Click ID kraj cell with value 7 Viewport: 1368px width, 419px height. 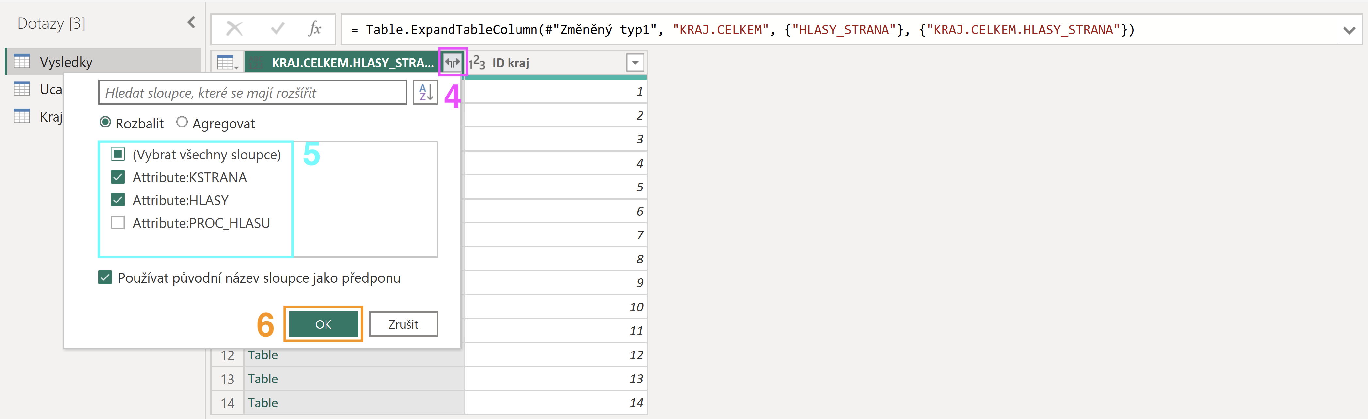point(555,235)
